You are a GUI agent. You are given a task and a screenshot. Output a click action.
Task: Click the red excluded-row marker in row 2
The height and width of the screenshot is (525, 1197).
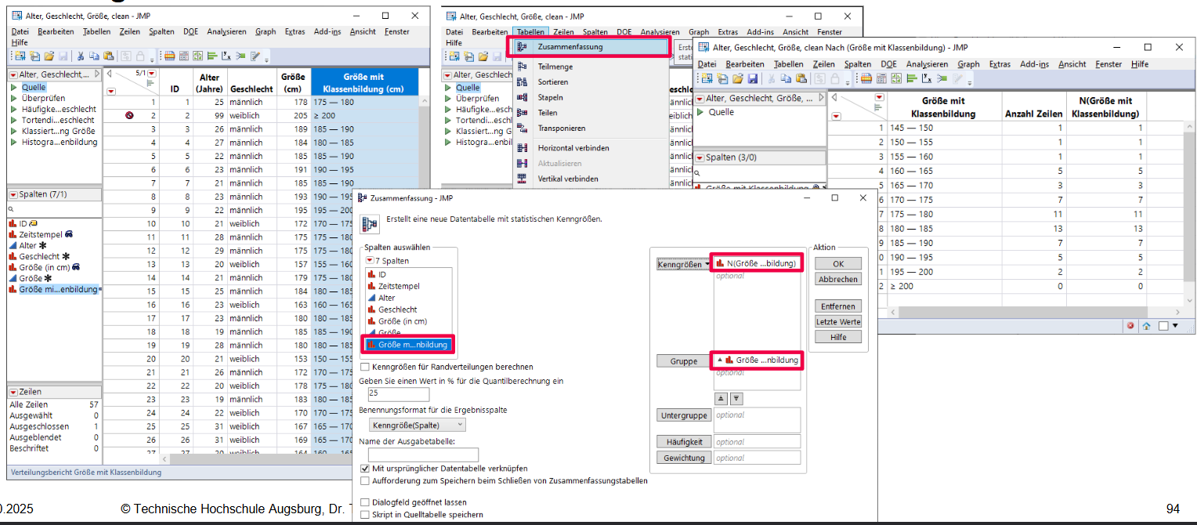[129, 115]
